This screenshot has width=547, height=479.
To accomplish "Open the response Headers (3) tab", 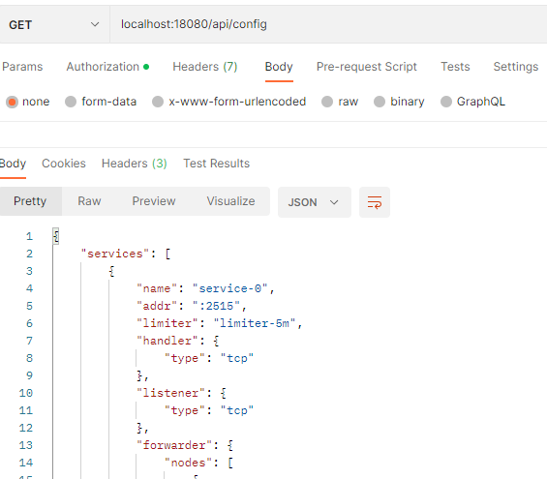I will tap(135, 164).
